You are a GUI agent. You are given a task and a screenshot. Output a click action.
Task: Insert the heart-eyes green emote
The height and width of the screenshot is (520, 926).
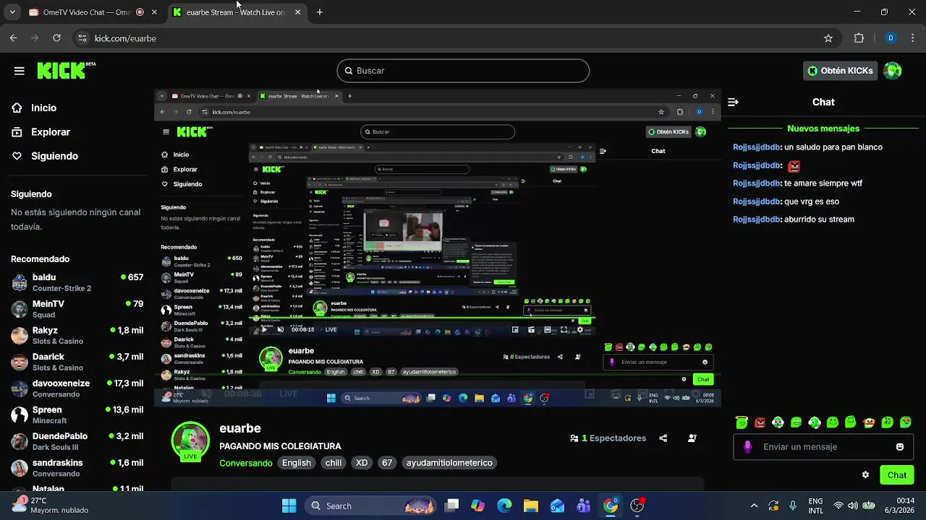click(905, 422)
